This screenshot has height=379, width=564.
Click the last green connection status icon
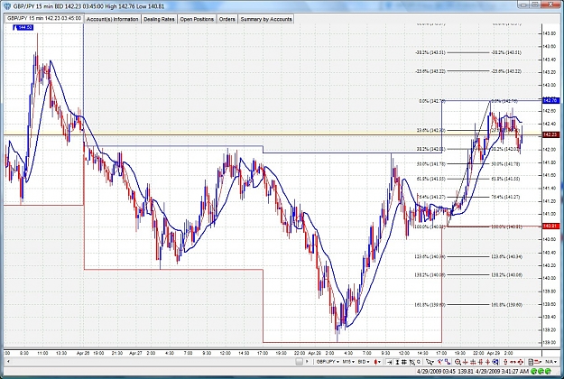point(548,371)
